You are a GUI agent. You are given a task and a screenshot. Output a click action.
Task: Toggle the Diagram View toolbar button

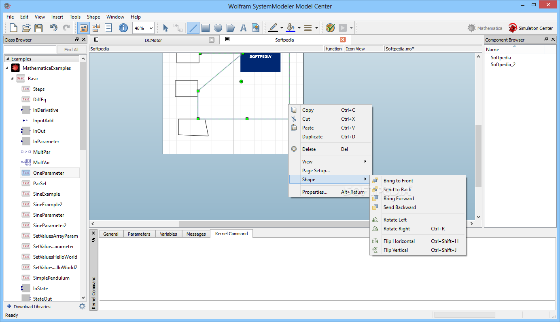click(x=96, y=28)
